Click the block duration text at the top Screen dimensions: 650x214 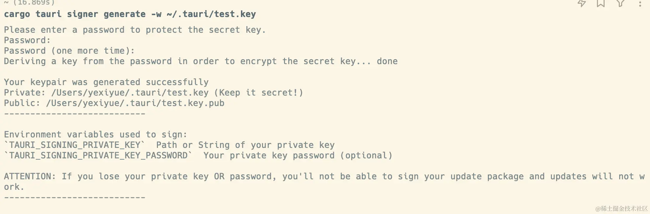point(30,3)
